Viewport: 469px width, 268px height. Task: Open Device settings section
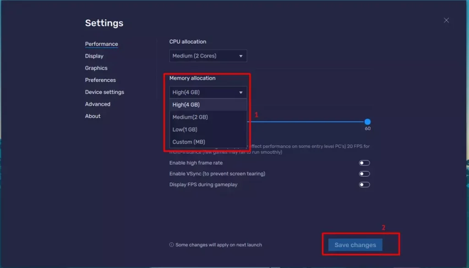click(x=104, y=92)
